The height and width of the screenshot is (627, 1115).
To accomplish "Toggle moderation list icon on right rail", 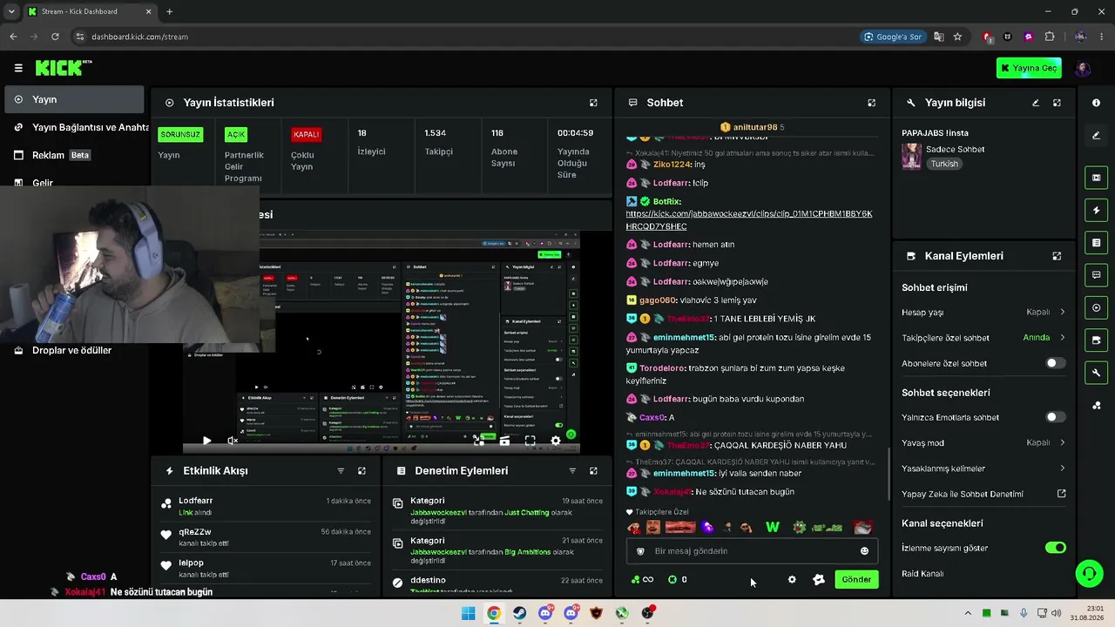I will pos(1096,242).
